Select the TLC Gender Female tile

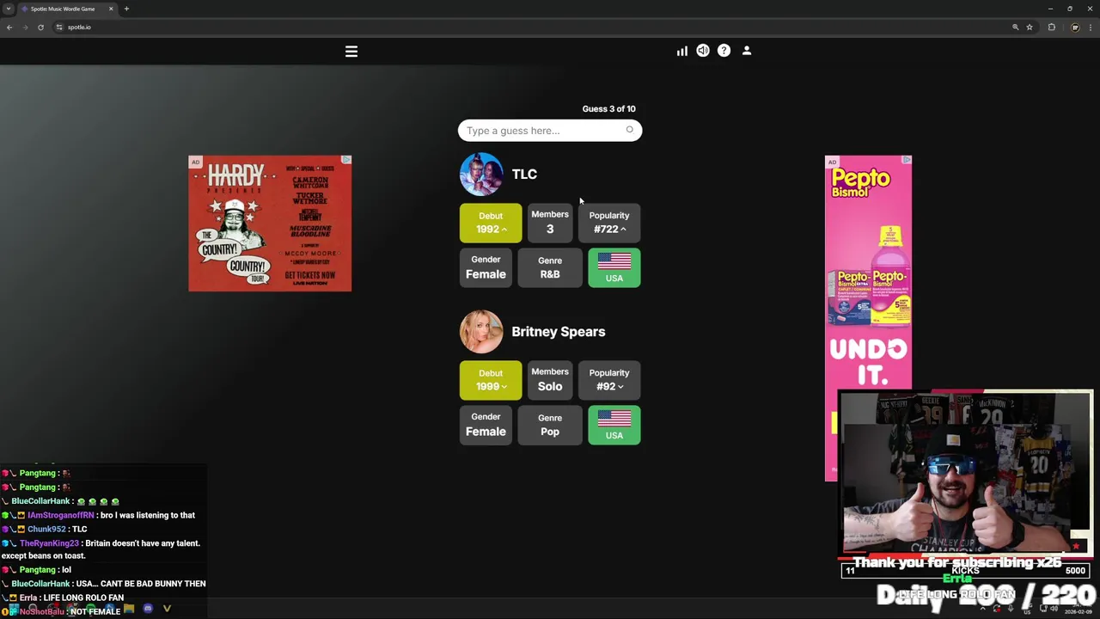(x=486, y=267)
